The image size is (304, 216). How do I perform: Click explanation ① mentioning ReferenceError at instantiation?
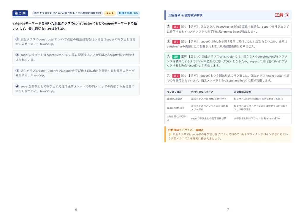point(228,29)
